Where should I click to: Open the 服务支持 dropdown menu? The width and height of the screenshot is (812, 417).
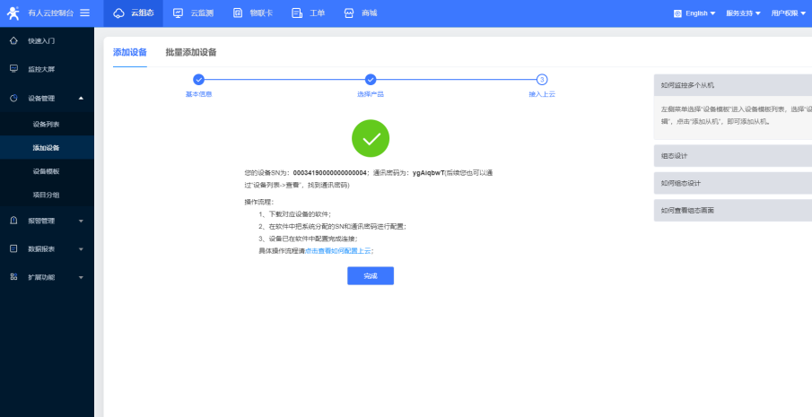pos(743,13)
